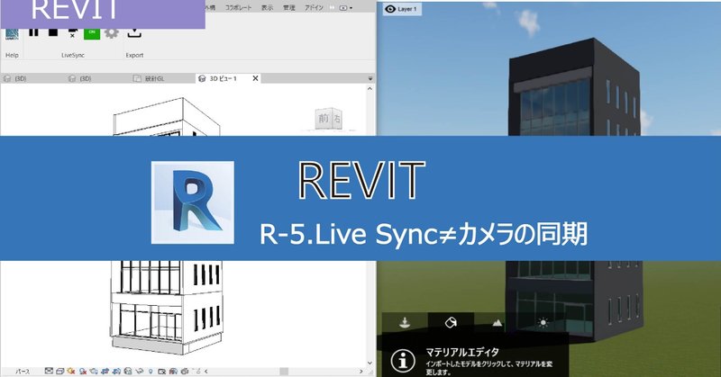Viewport: 721px width, 377px height.
Task: Click the horizontal scrollbar thumb
Action: (x=284, y=371)
